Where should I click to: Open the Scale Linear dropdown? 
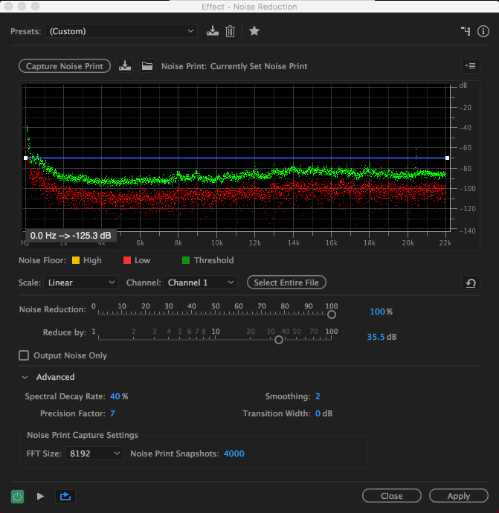tap(81, 283)
